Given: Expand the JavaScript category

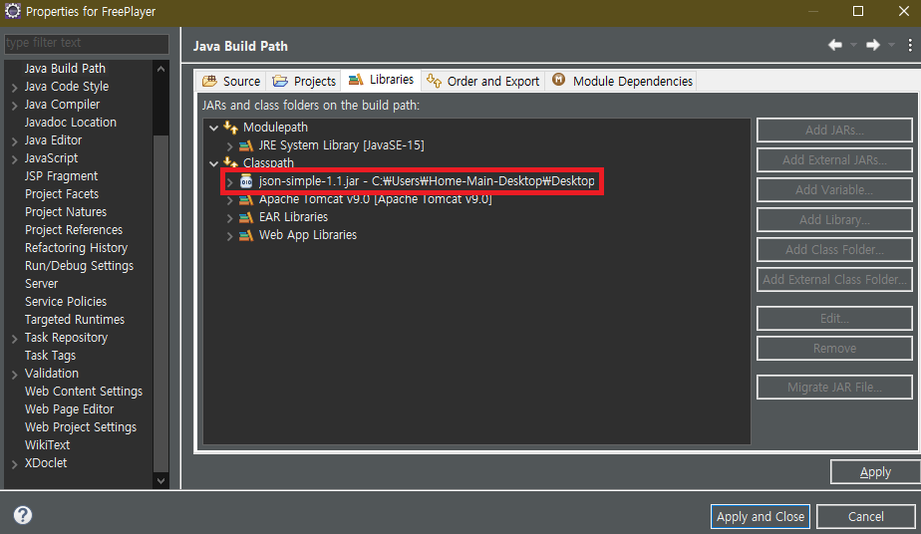Looking at the screenshot, I should [14, 159].
